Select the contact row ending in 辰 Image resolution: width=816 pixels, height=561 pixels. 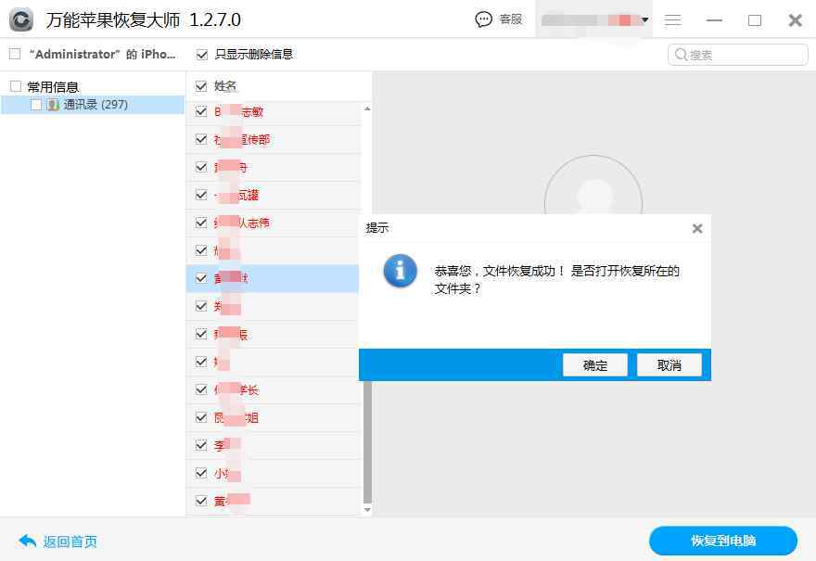click(273, 334)
